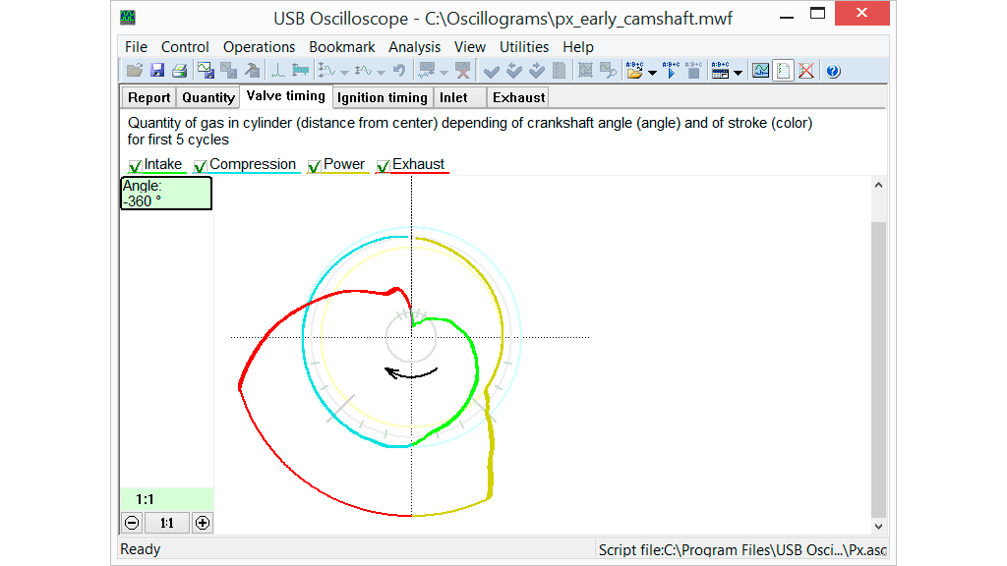Screen dimensions: 1007x566
Task: Click the grayed save selection icon
Action: [228, 71]
